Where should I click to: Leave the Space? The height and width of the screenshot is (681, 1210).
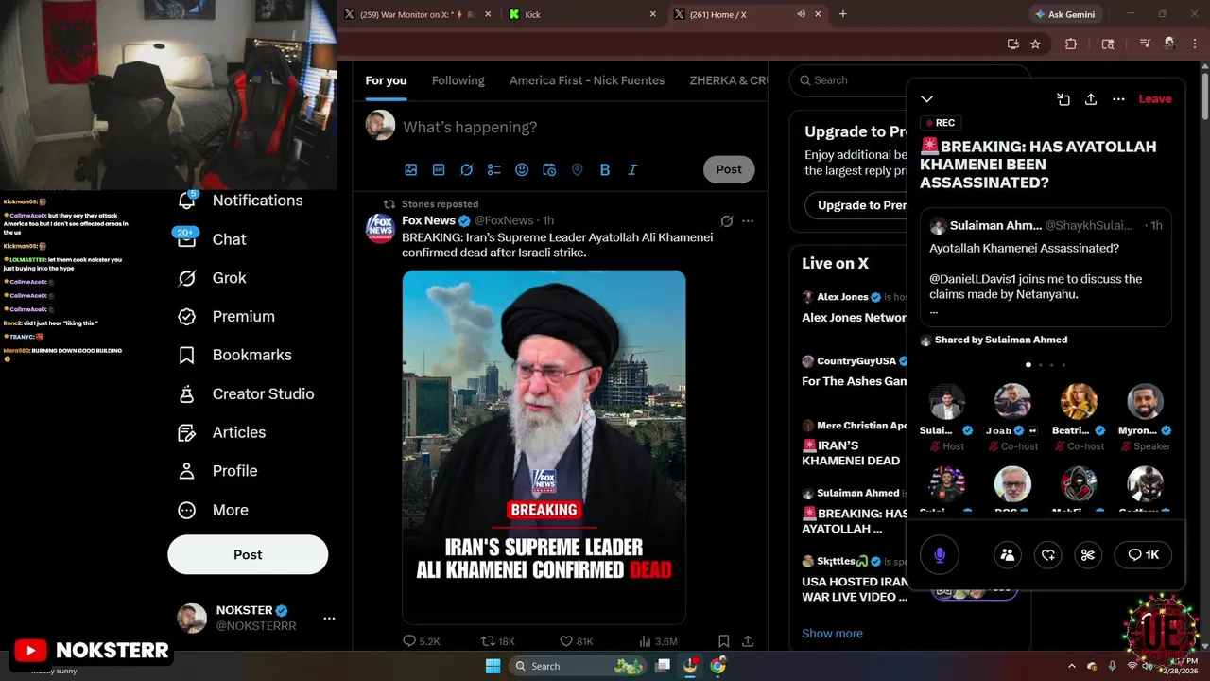(1155, 99)
